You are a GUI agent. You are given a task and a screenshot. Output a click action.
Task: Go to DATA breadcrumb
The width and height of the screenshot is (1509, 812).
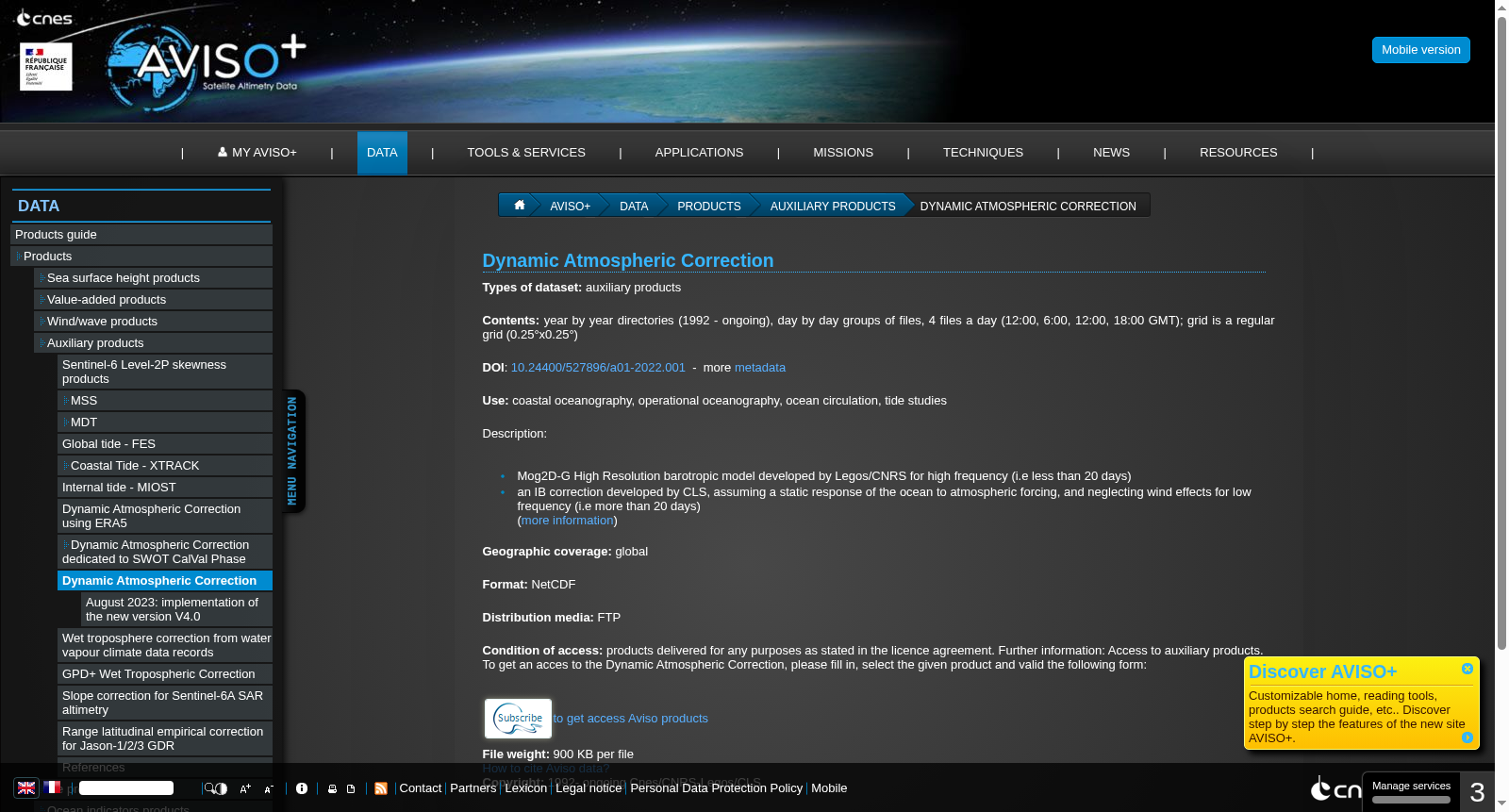click(634, 206)
